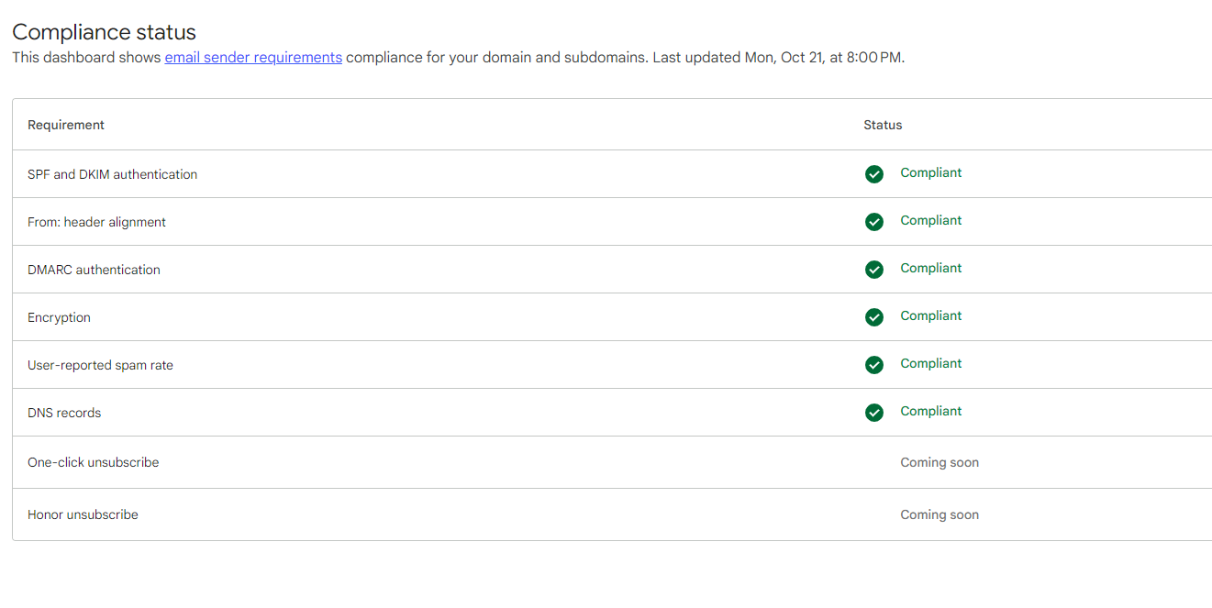The image size is (1212, 608).
Task: Click the checkmark icon for User-reported spam rate
Action: pos(873,364)
